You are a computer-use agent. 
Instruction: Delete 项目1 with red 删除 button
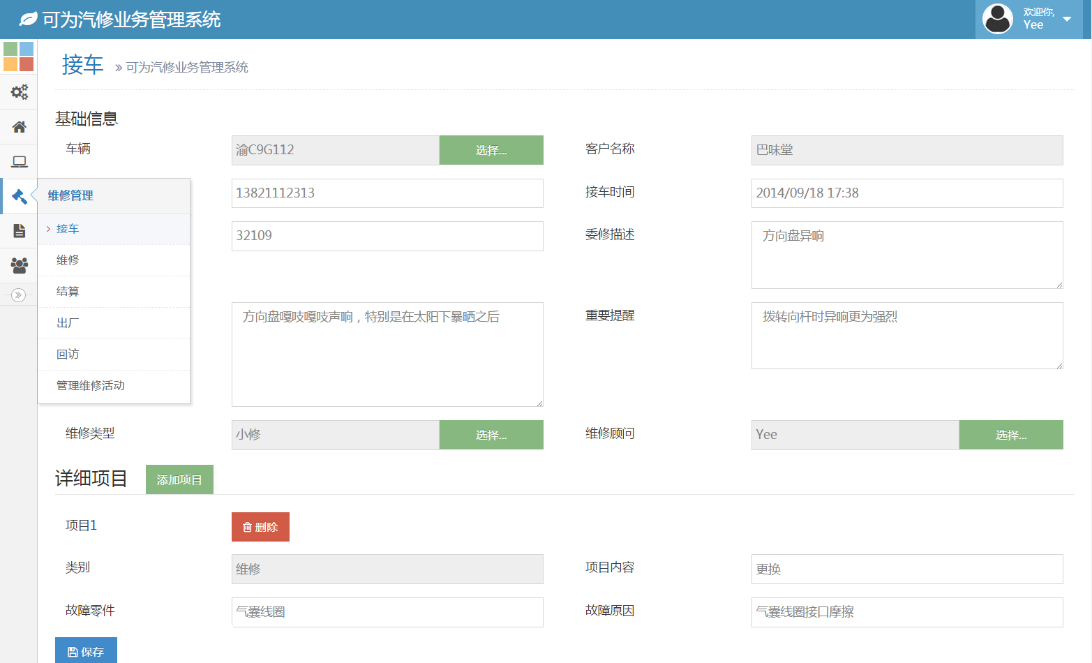coord(260,528)
